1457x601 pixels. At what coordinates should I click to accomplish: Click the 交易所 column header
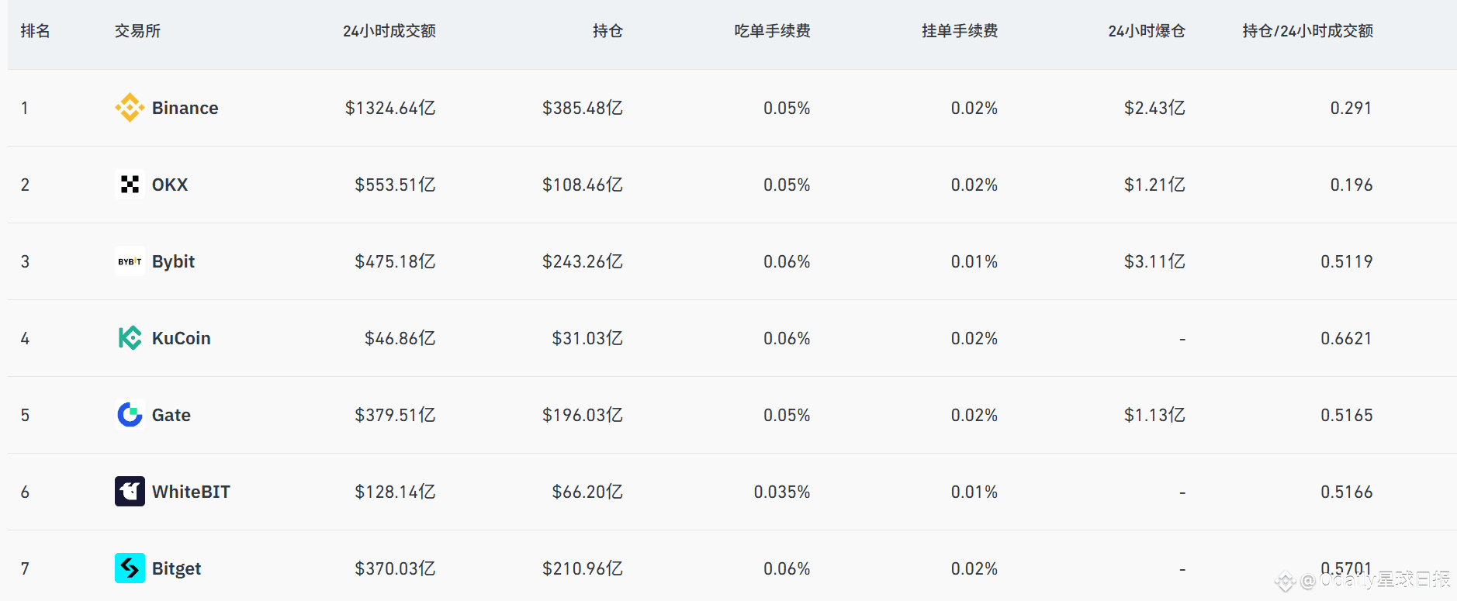pyautogui.click(x=137, y=31)
